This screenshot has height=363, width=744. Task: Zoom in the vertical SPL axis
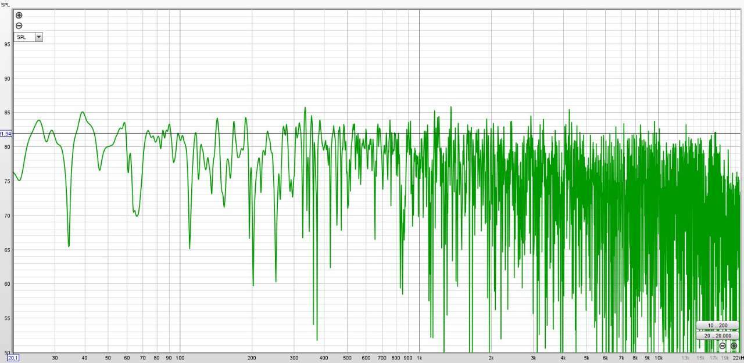[x=19, y=16]
